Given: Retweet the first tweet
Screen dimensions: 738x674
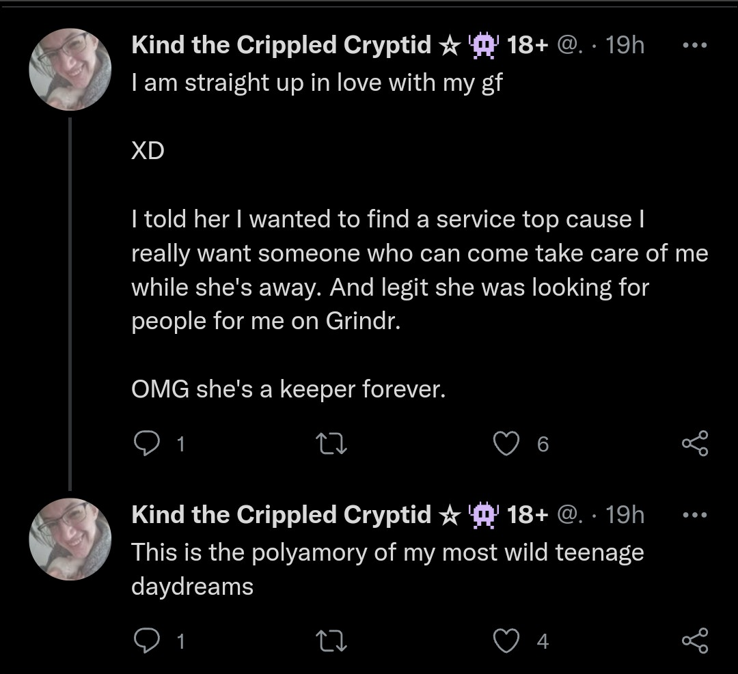Looking at the screenshot, I should click(x=331, y=444).
